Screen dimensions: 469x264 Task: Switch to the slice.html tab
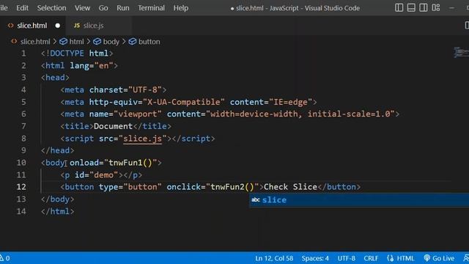point(32,26)
